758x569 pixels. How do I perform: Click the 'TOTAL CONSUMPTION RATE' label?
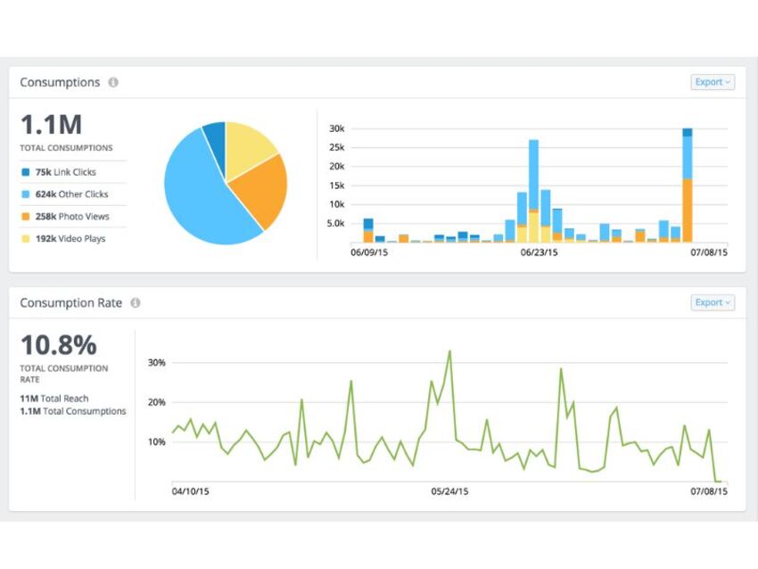point(64,374)
